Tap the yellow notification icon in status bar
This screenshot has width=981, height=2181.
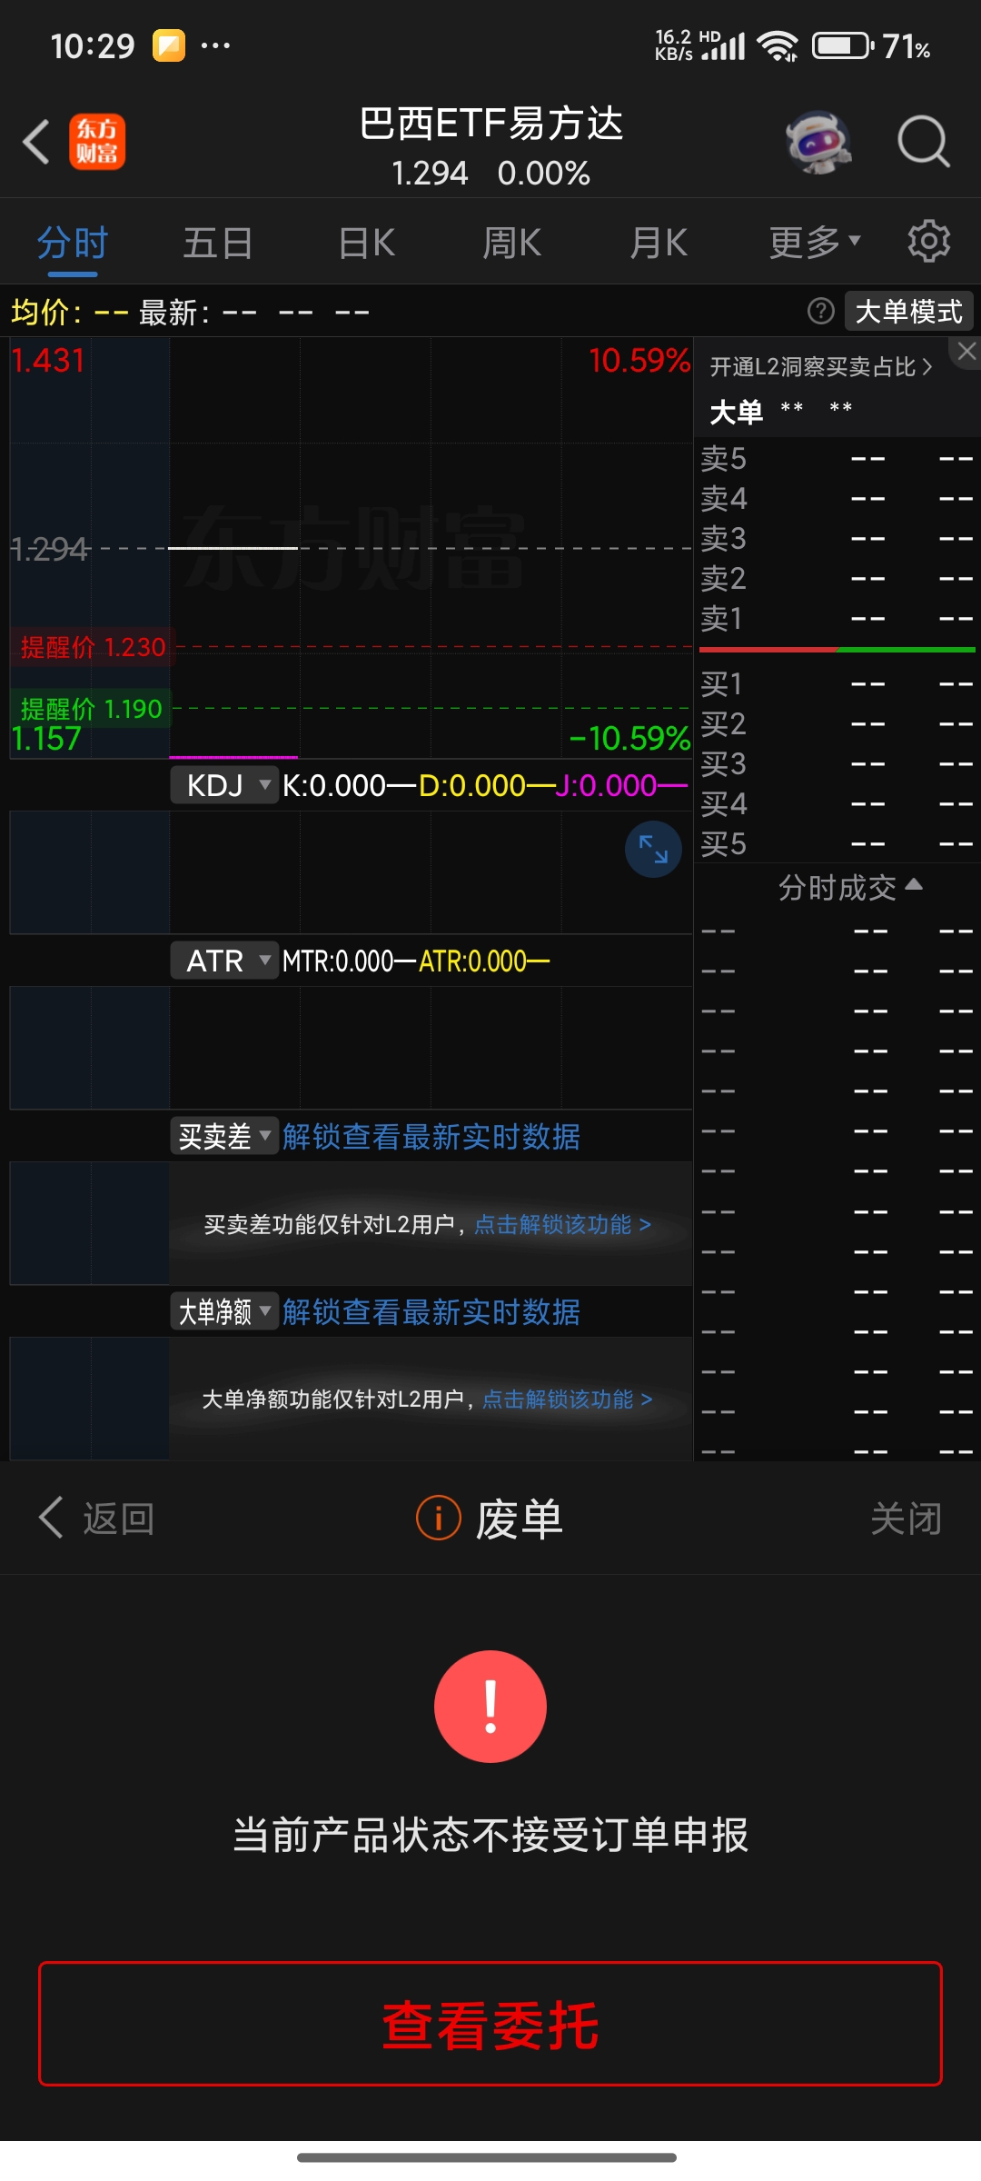(x=168, y=45)
